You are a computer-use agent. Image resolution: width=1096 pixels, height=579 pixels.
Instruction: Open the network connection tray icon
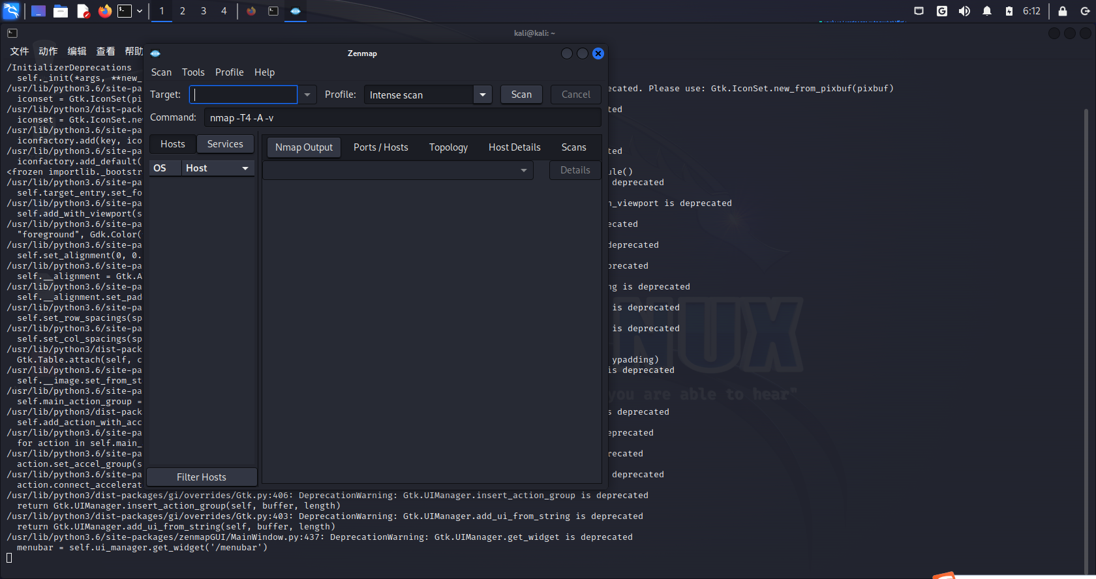point(919,11)
